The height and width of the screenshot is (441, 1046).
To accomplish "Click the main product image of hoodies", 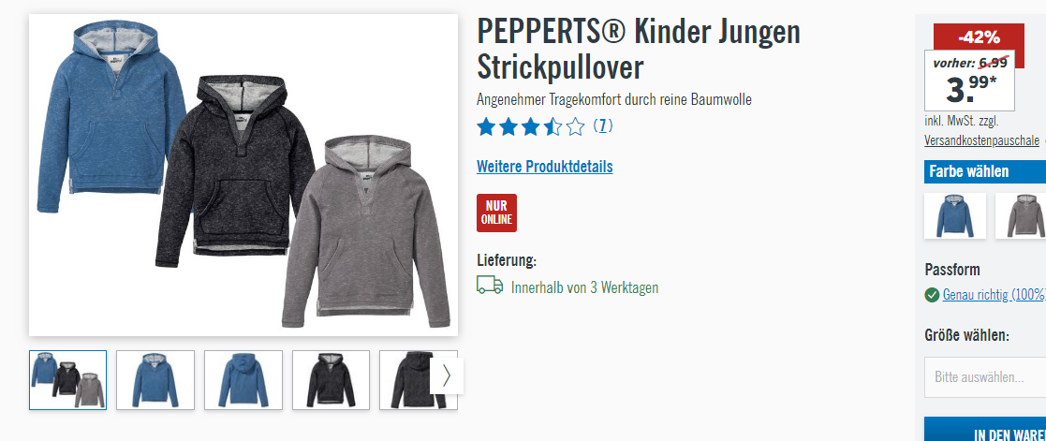I will pyautogui.click(x=243, y=175).
